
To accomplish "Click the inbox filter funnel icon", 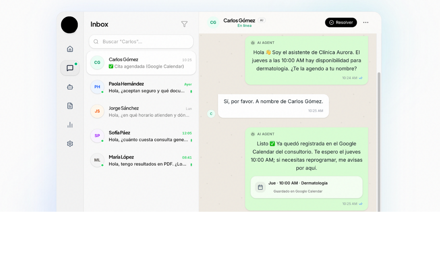I will [x=184, y=24].
